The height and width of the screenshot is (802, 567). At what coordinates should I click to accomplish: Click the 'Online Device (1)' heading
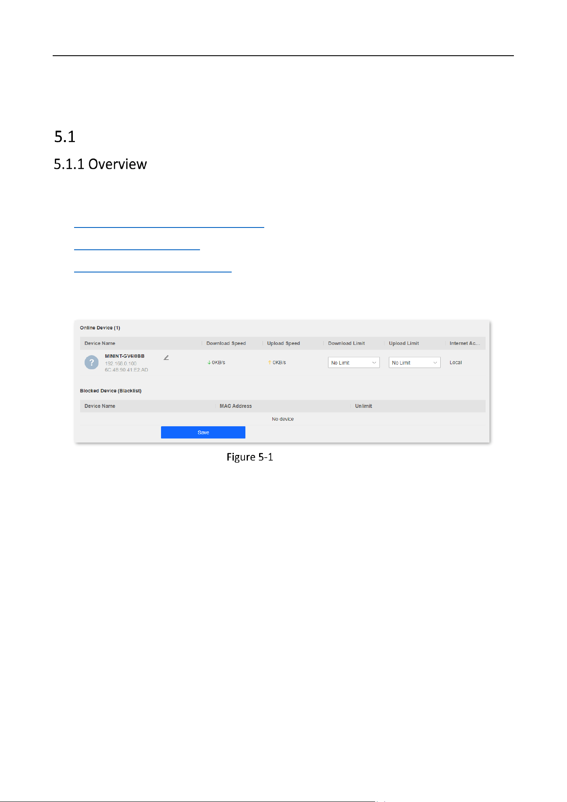tap(100, 328)
